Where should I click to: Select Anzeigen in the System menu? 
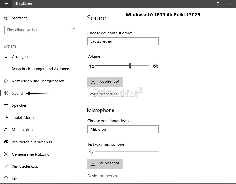[20, 57]
